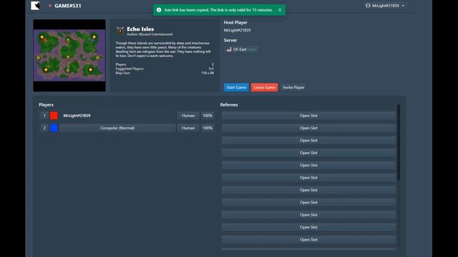The image size is (458, 257).
Task: Click the Invite Player button
Action: [x=293, y=87]
